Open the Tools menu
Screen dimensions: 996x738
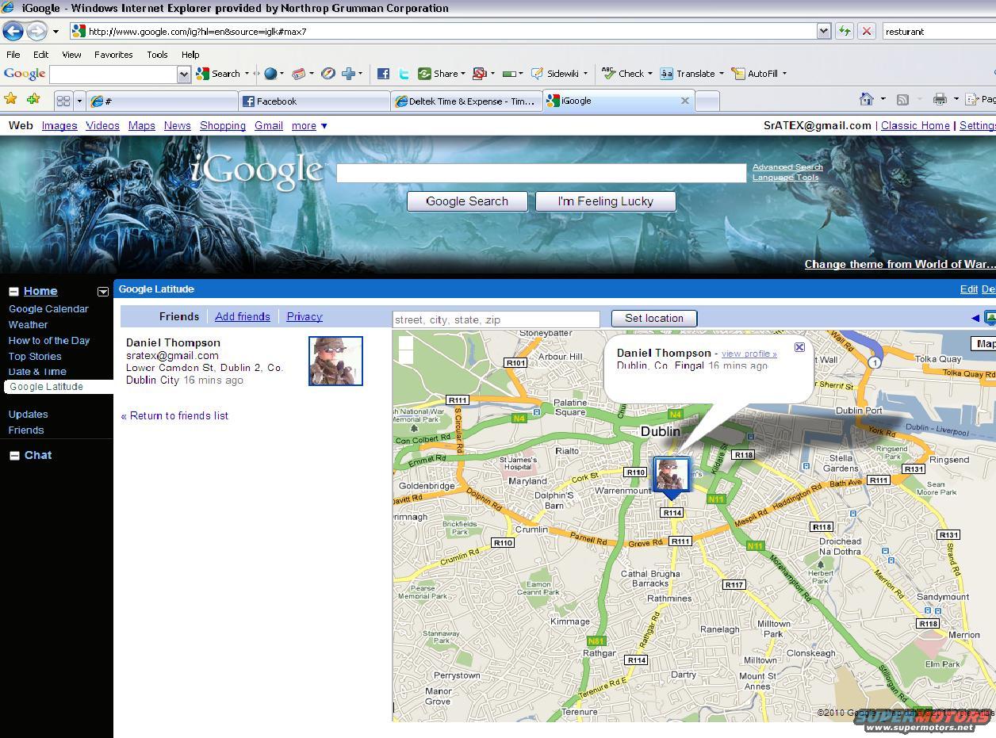157,55
